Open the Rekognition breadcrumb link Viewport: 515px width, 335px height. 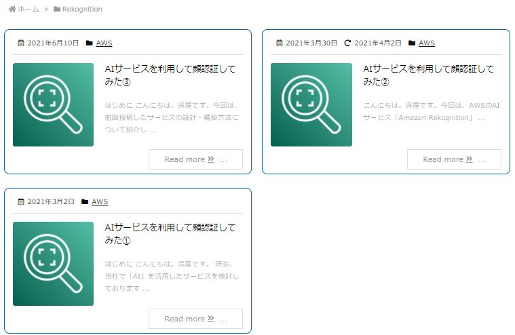tap(82, 9)
